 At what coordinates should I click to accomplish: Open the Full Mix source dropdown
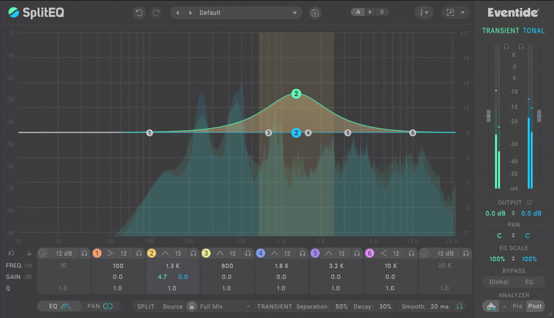(225, 306)
